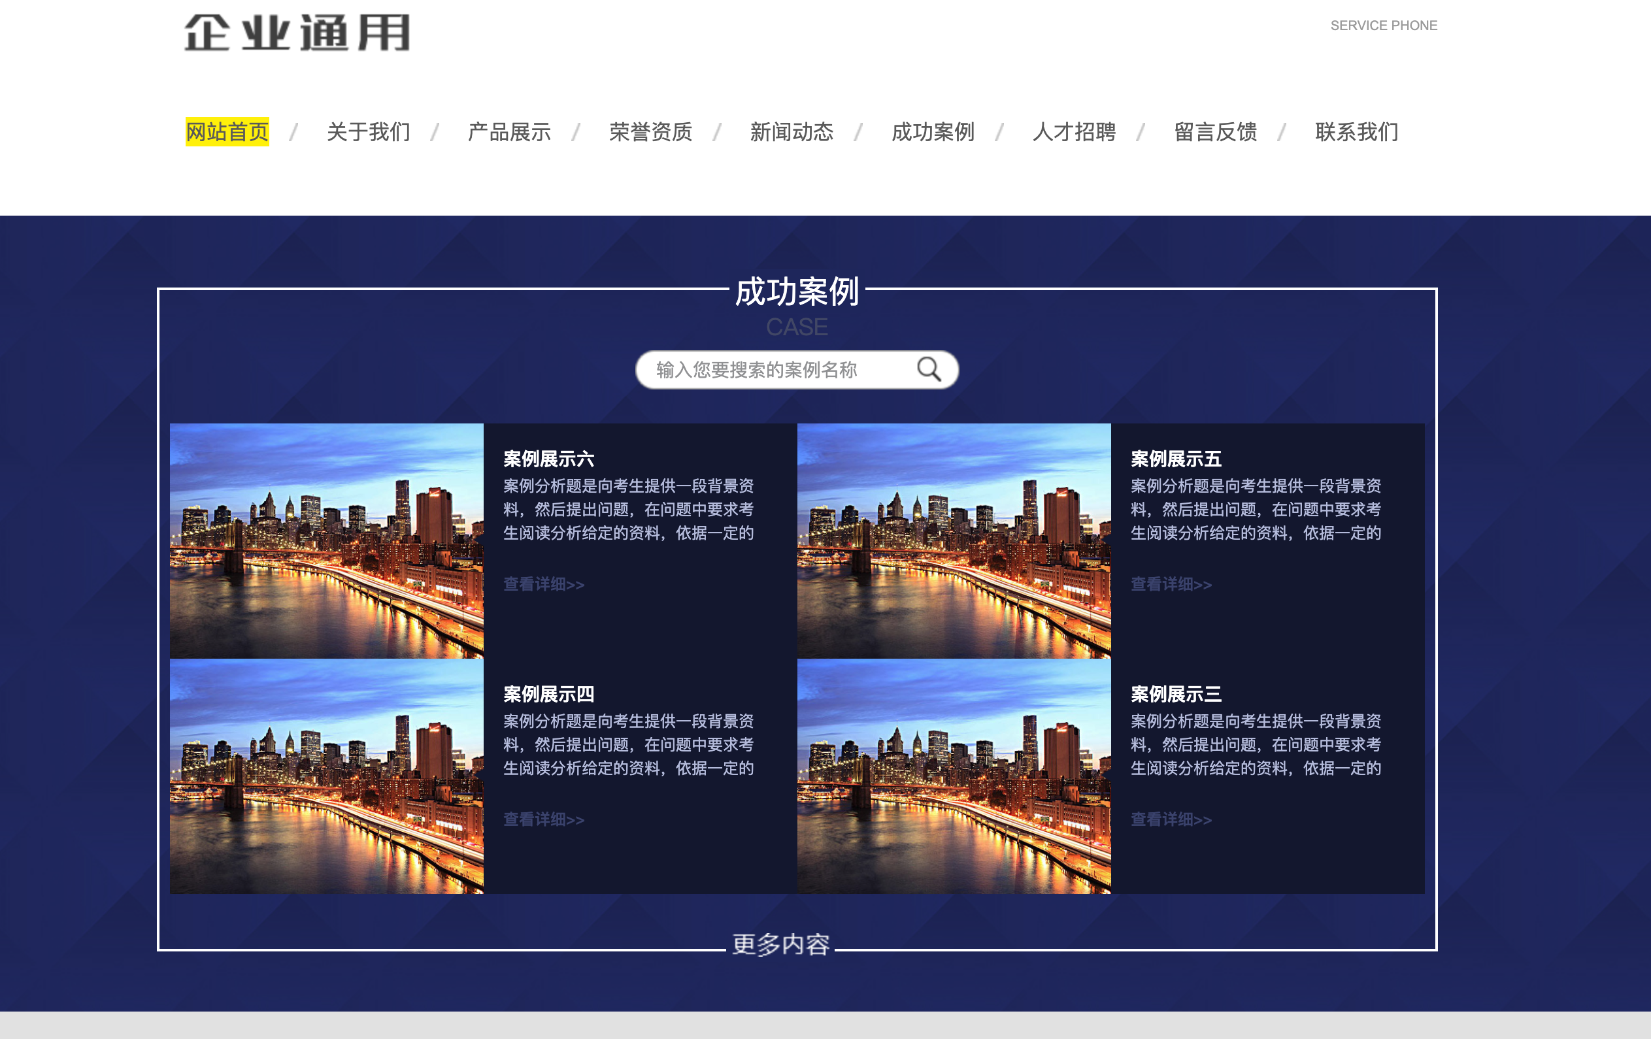Click the 案例展示六 title

click(548, 459)
